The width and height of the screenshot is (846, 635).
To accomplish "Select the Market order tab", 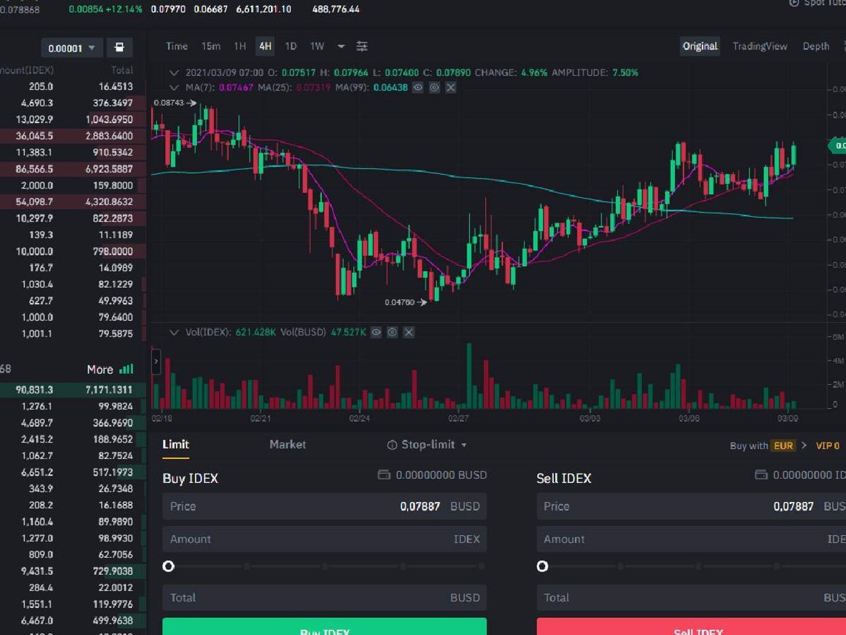I will (x=288, y=444).
